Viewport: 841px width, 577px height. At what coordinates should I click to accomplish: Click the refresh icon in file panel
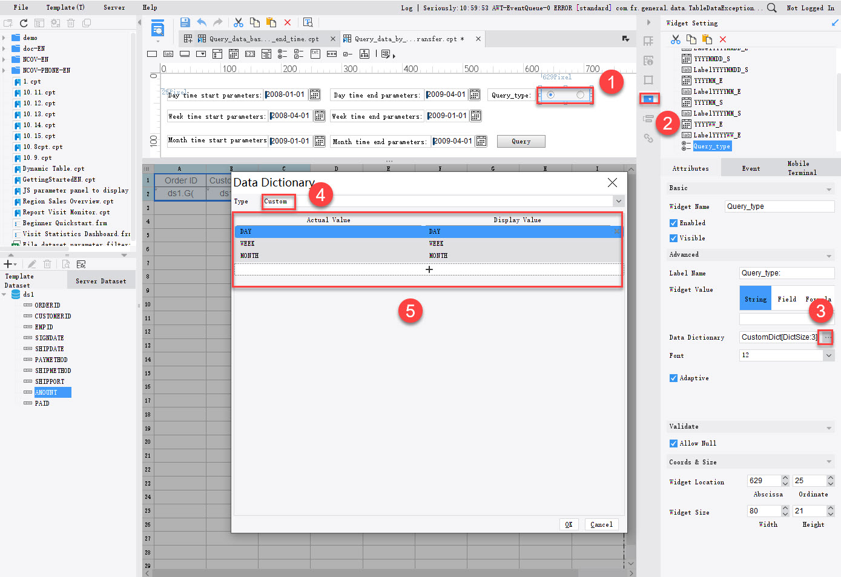(24, 23)
